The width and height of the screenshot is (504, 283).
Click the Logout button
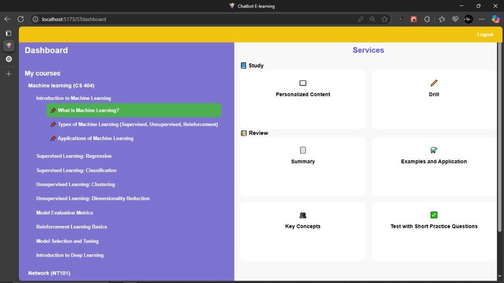485,34
